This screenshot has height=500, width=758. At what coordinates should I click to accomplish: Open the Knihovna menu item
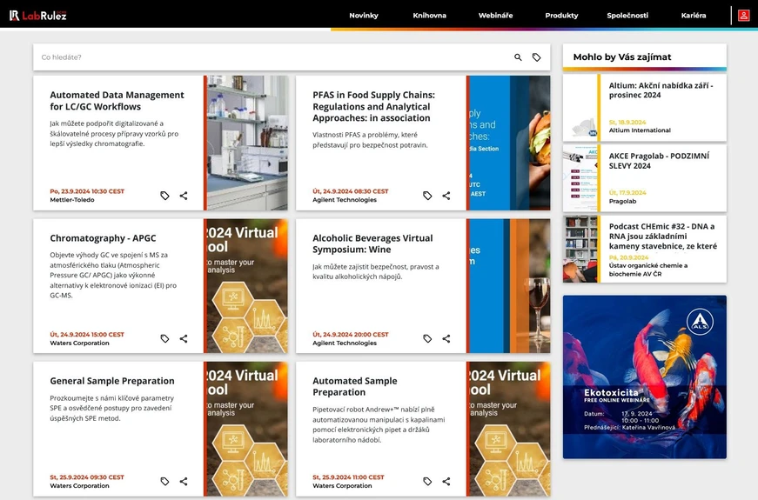[x=429, y=16]
